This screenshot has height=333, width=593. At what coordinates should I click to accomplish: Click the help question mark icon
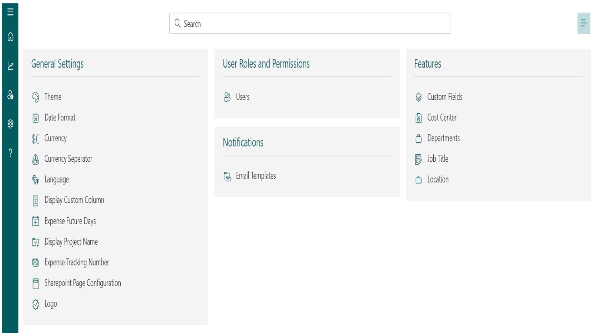point(10,153)
